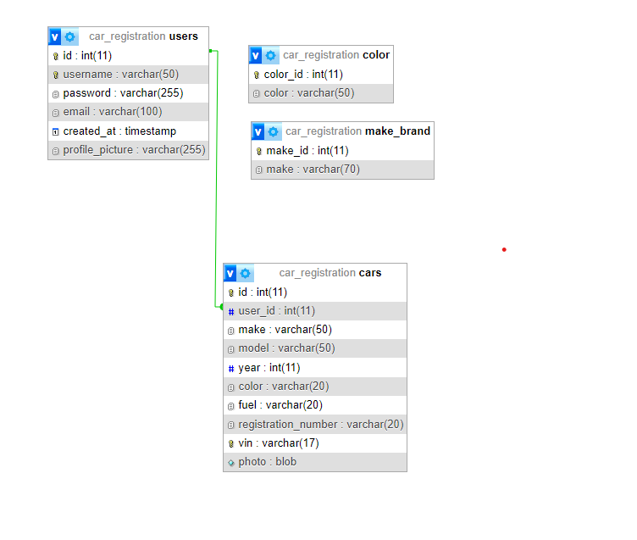Click the registration_number field in cars
The height and width of the screenshot is (540, 637).
point(320,424)
